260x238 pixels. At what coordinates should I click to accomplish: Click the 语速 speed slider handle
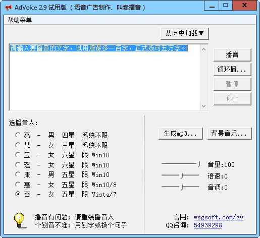(x=181, y=176)
